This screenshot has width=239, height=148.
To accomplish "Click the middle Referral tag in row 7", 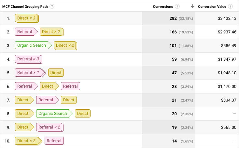I will (46, 100).
